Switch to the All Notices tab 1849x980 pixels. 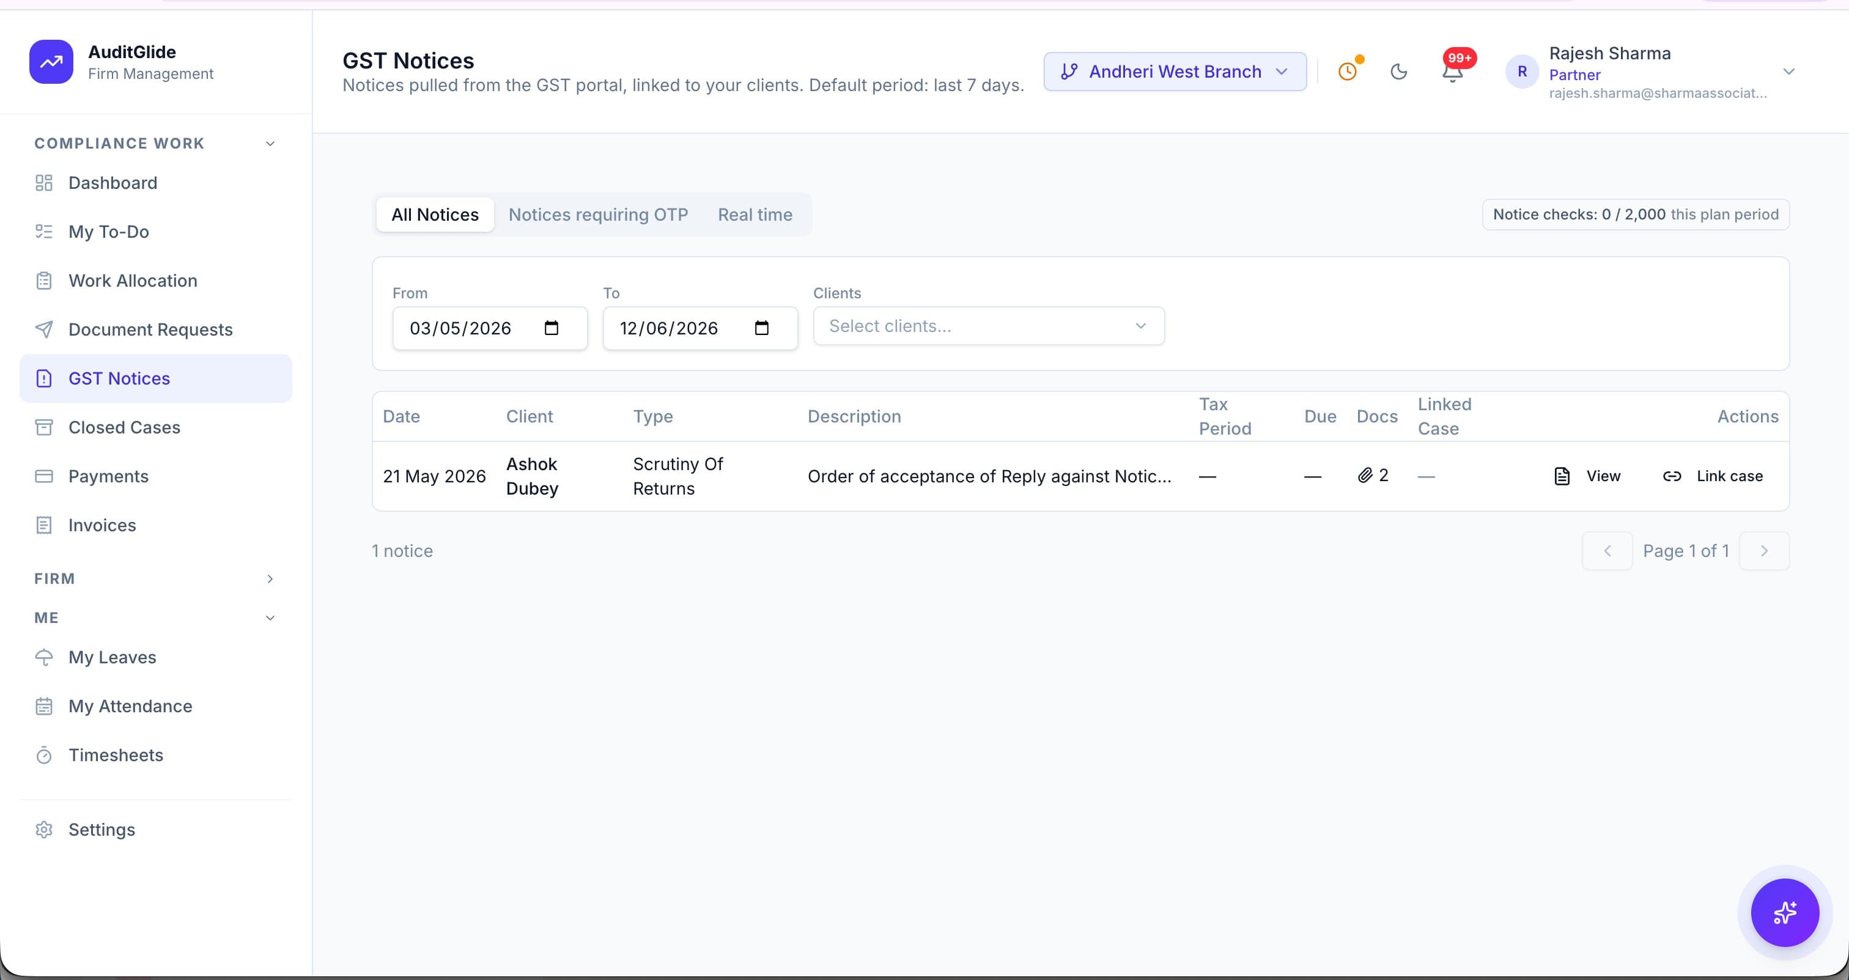tap(435, 215)
